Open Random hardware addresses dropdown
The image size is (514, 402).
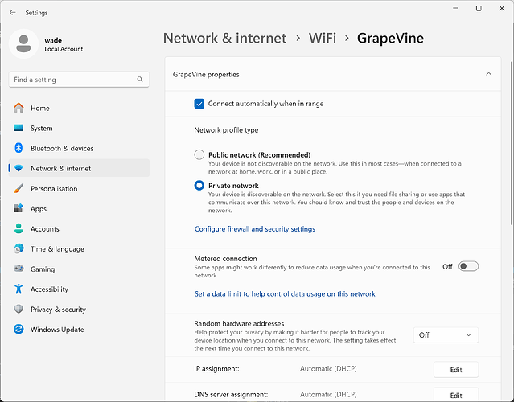click(446, 334)
